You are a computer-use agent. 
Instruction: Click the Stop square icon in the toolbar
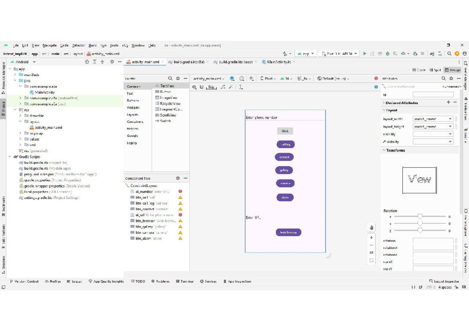pos(422,54)
